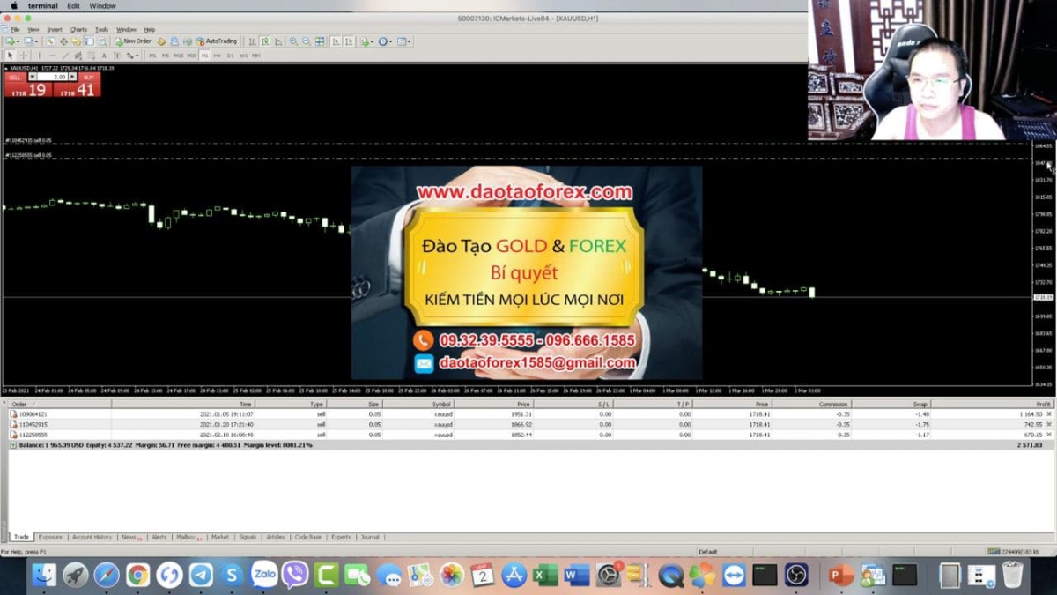
Task: Select the crosshair tool
Action: point(24,56)
